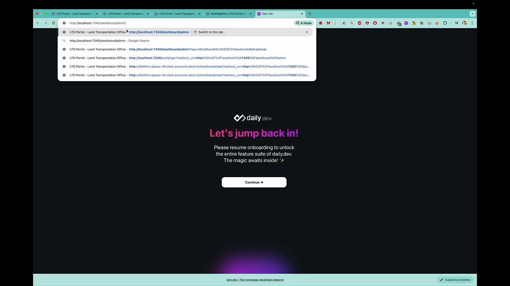Select the New Tab tab
The image size is (510, 286).
point(280,14)
